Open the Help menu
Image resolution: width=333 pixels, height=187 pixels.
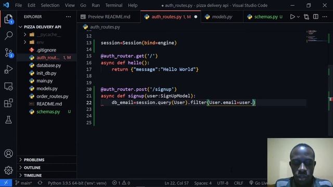pos(133,5)
